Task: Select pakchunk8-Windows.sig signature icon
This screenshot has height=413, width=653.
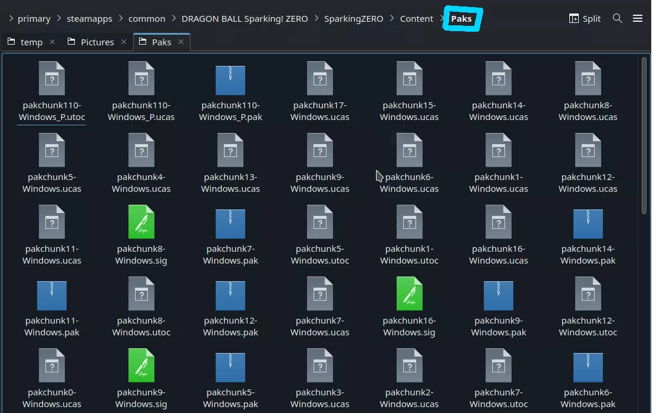Action: (141, 222)
